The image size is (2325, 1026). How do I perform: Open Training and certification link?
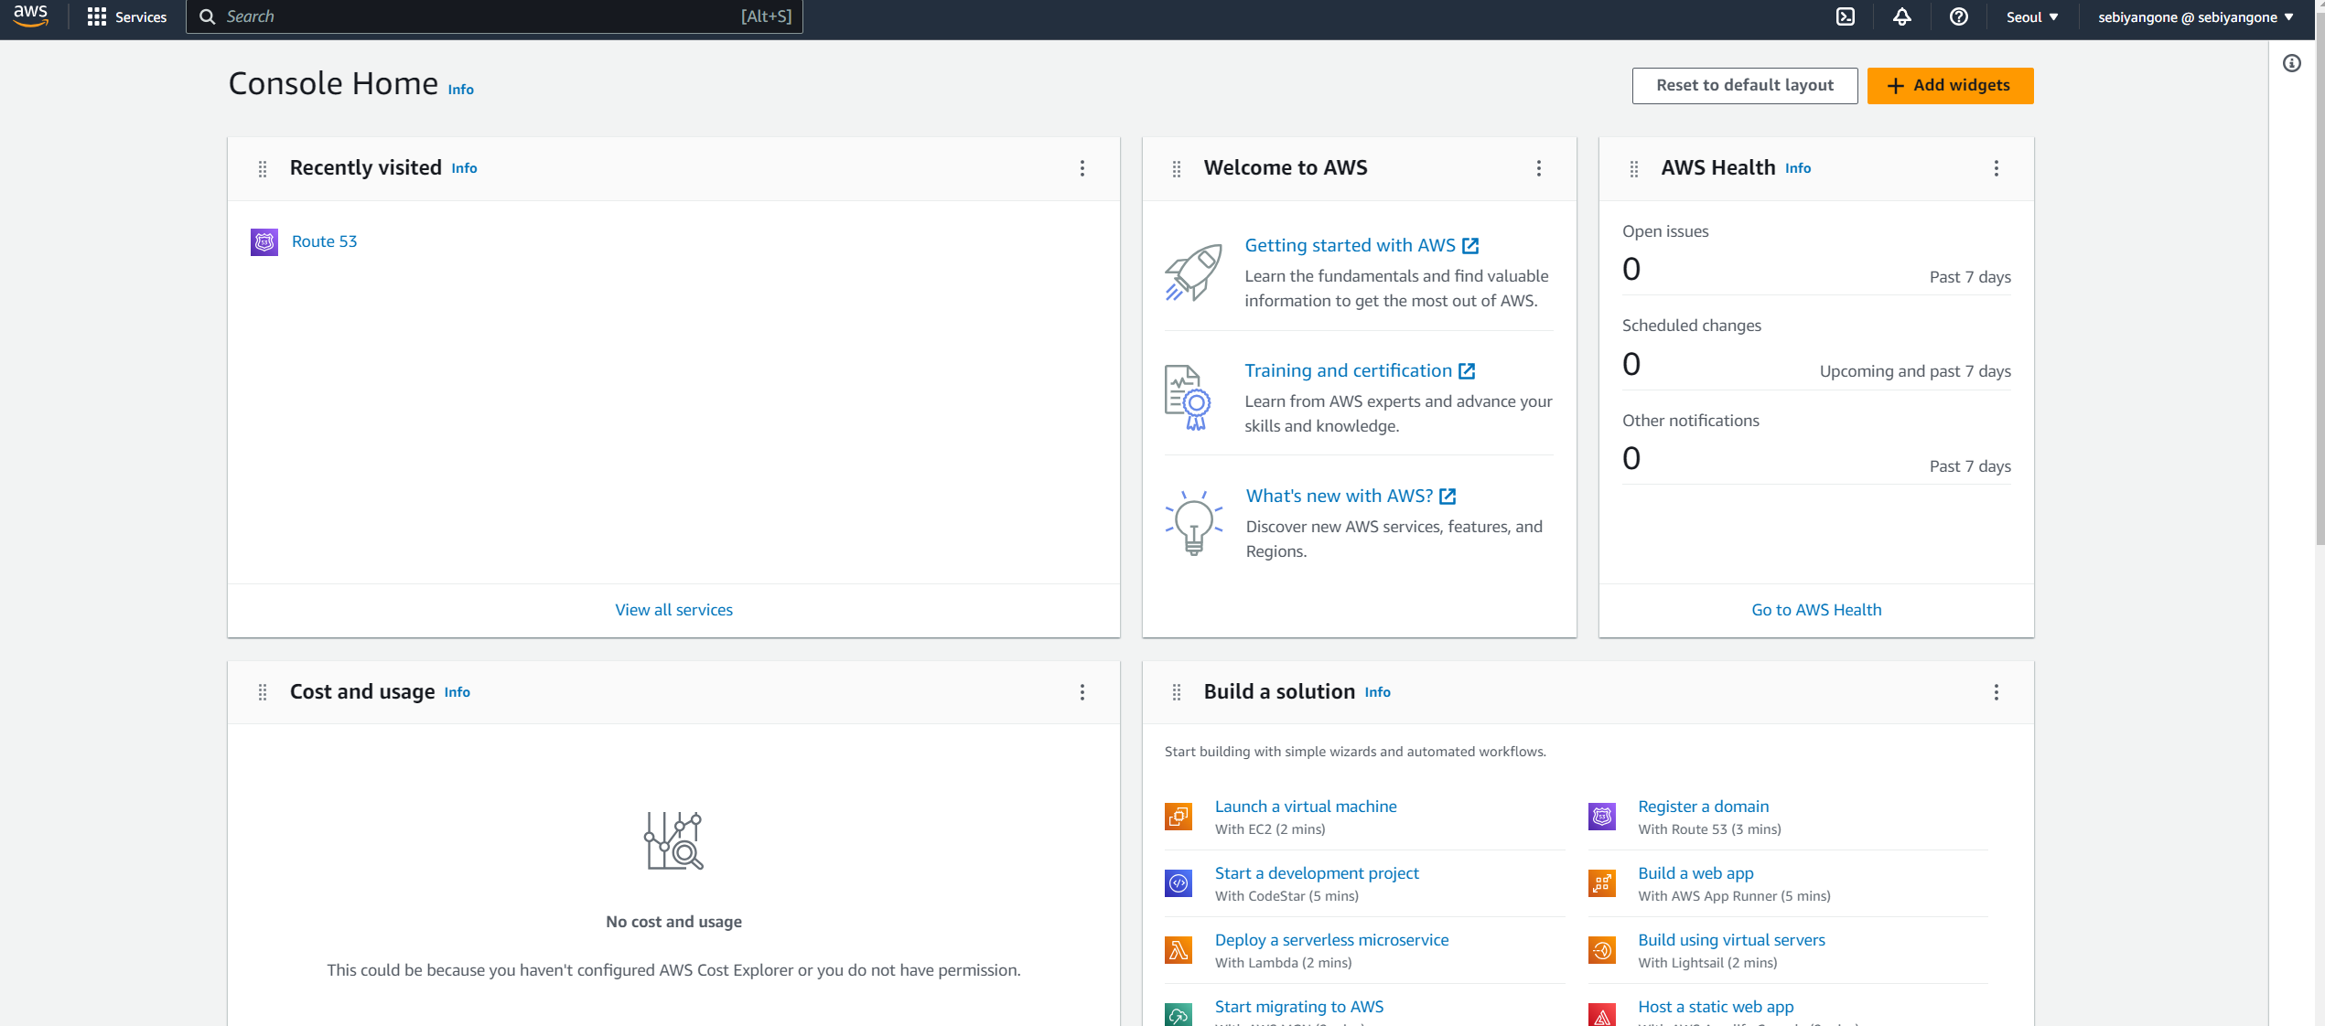(x=1360, y=370)
